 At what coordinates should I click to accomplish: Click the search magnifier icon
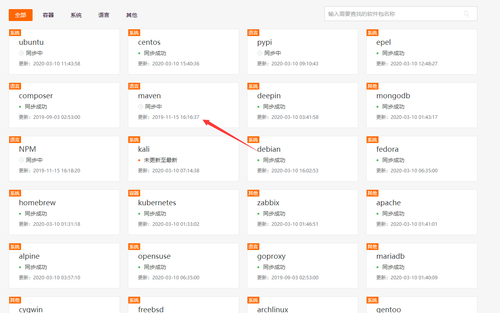[467, 14]
